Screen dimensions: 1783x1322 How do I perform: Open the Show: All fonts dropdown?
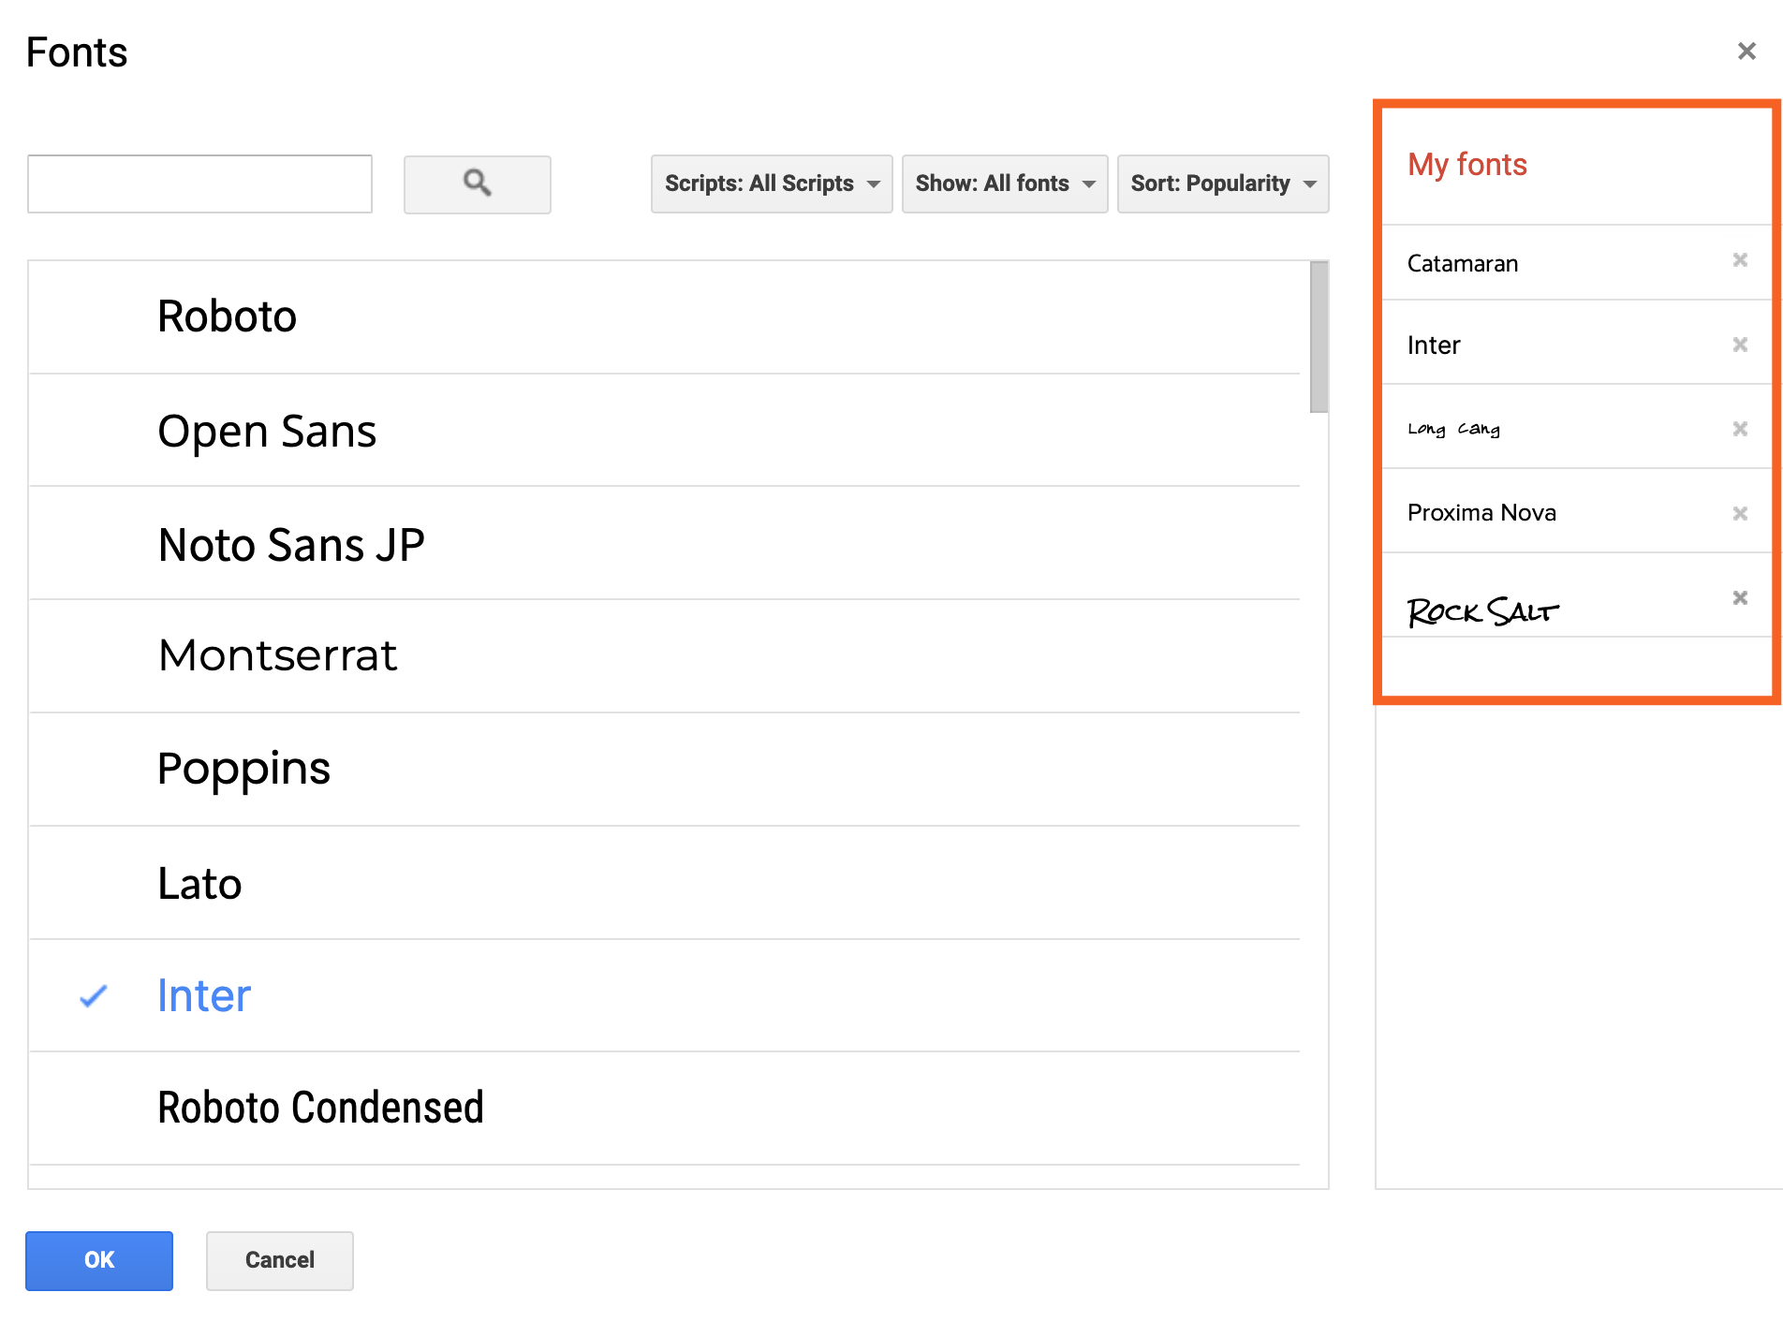coord(1005,184)
